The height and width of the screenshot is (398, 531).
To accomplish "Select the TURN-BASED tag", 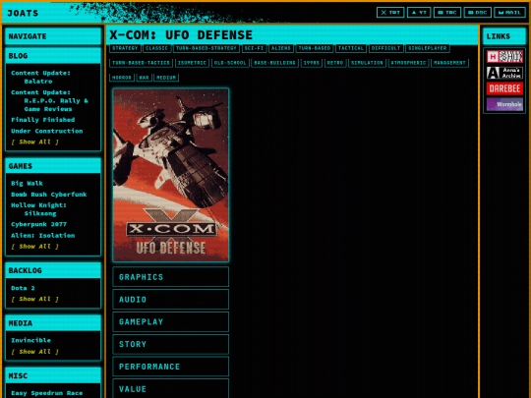I will point(315,48).
